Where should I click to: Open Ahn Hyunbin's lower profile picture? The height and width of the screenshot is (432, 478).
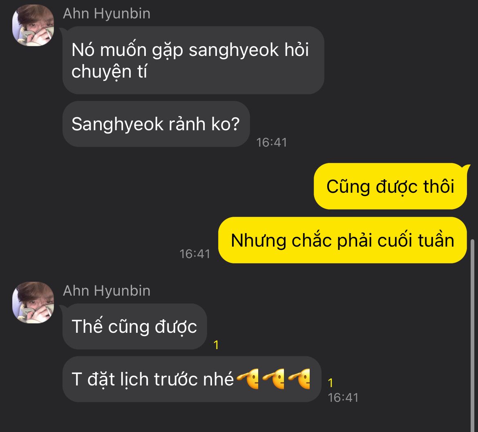(33, 302)
